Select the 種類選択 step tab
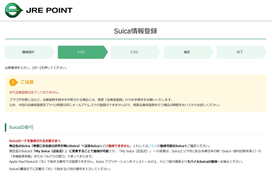Screen dimensions: 272x173 point(30,52)
